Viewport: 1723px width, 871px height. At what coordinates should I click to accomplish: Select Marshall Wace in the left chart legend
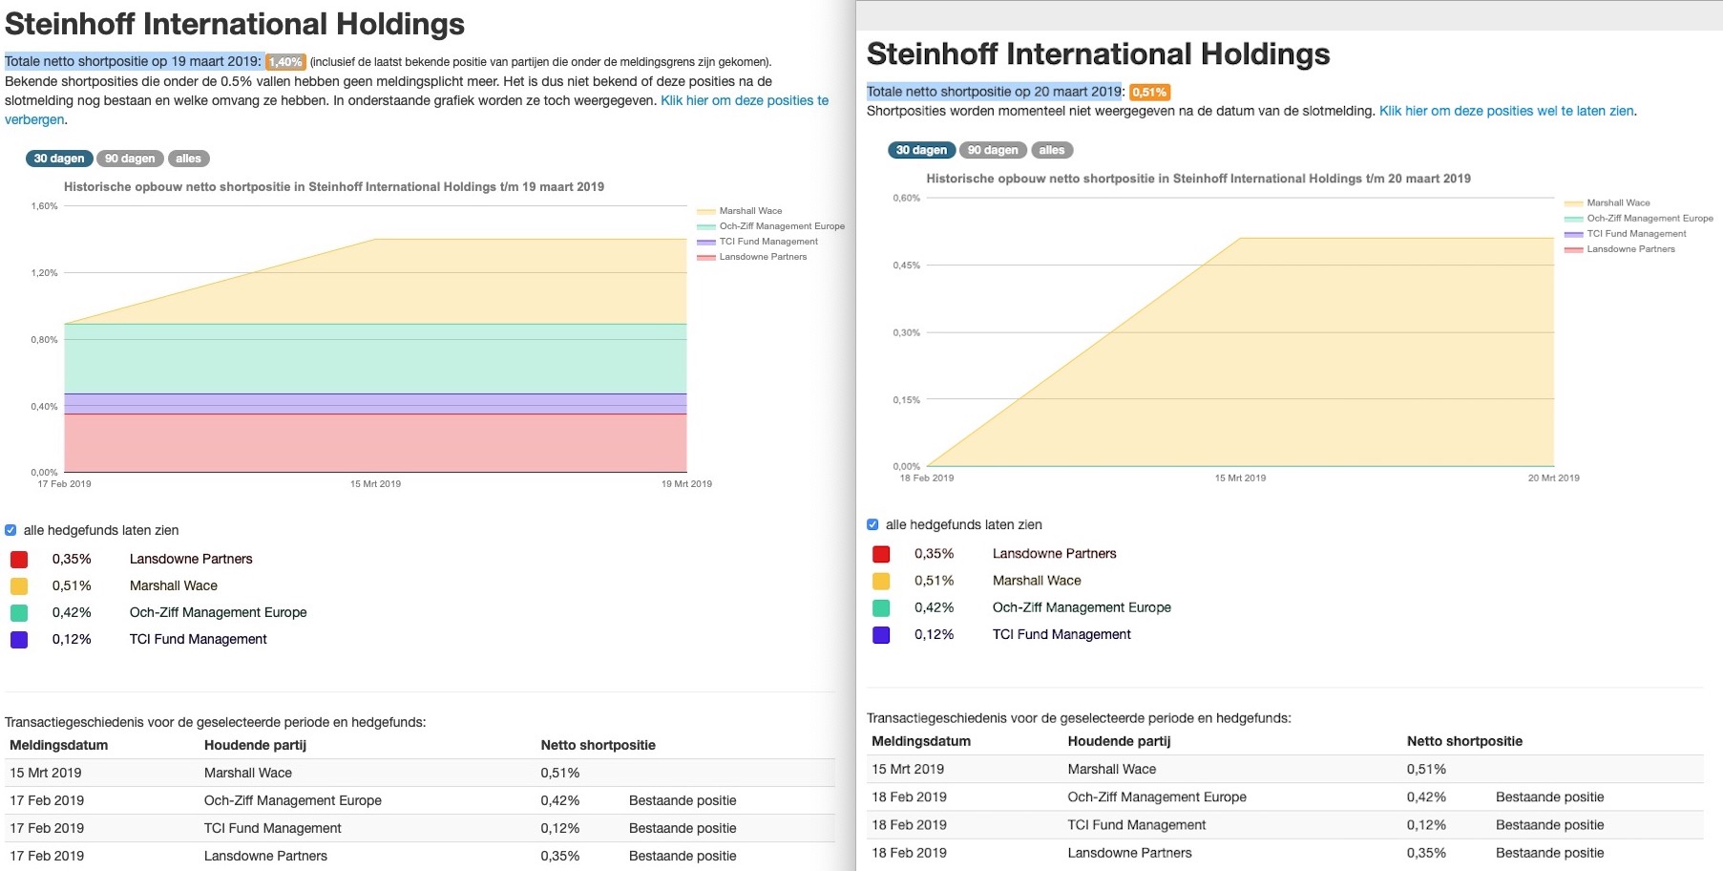tap(749, 210)
